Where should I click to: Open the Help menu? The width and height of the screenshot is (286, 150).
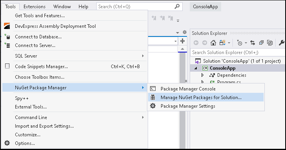[83, 7]
